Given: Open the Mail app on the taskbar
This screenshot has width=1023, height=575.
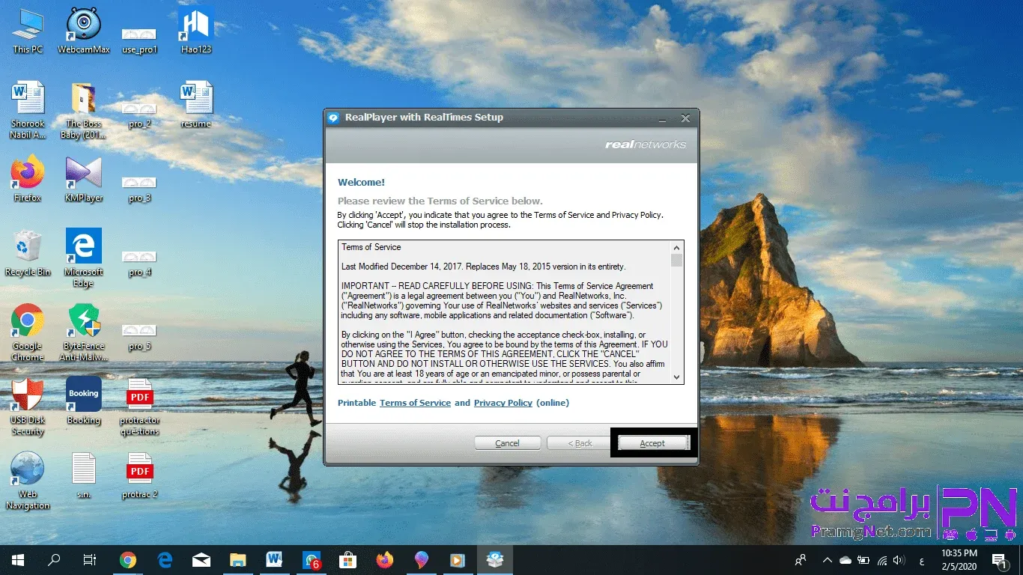Looking at the screenshot, I should pyautogui.click(x=201, y=559).
